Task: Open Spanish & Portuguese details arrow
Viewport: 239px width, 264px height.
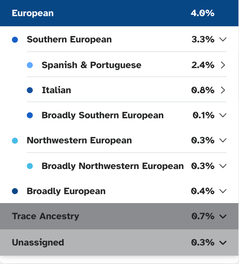Action: [x=223, y=65]
